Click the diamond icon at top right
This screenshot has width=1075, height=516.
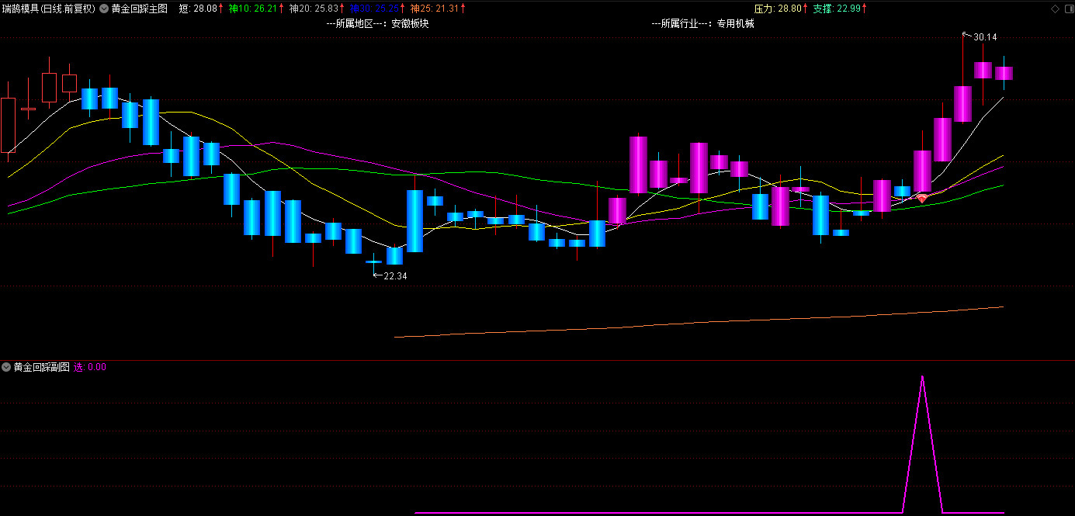1054,9
